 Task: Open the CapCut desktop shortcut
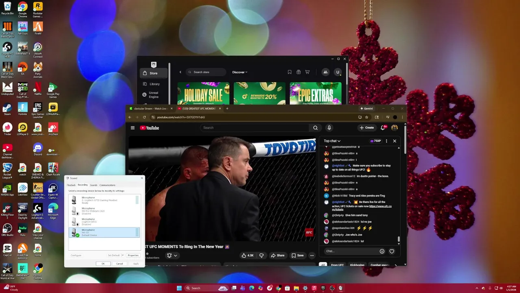7,250
